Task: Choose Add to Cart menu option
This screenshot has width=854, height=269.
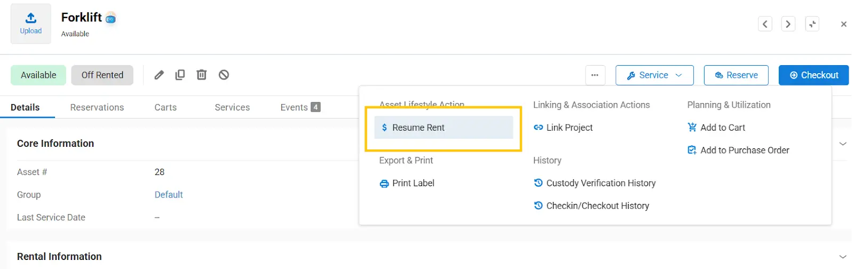Action: 716,128
